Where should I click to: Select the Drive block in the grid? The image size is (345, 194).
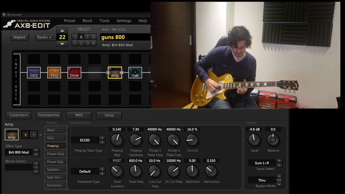tap(74, 73)
